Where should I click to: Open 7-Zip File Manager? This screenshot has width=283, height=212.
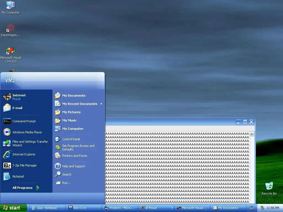click(26, 165)
